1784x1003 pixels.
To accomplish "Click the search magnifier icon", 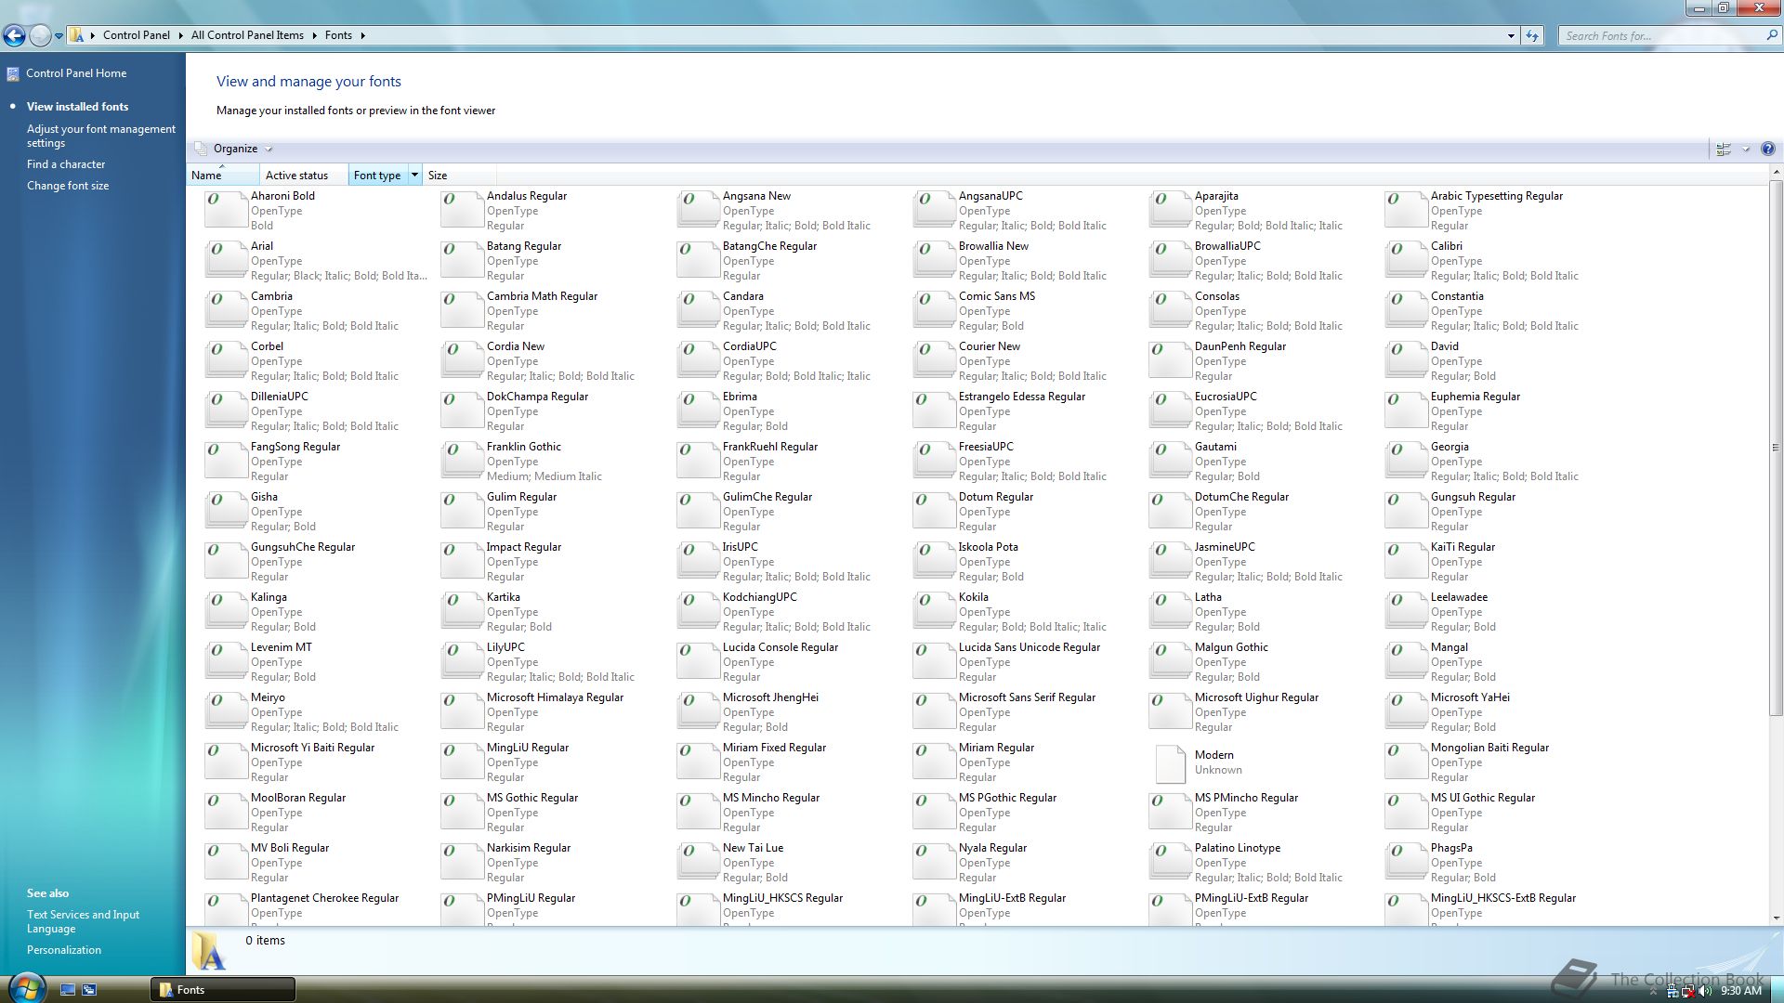I will (x=1771, y=35).
